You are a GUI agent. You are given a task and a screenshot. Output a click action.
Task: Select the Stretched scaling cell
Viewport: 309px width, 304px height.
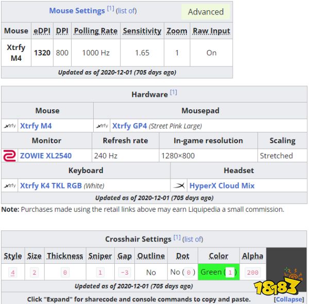282,156
